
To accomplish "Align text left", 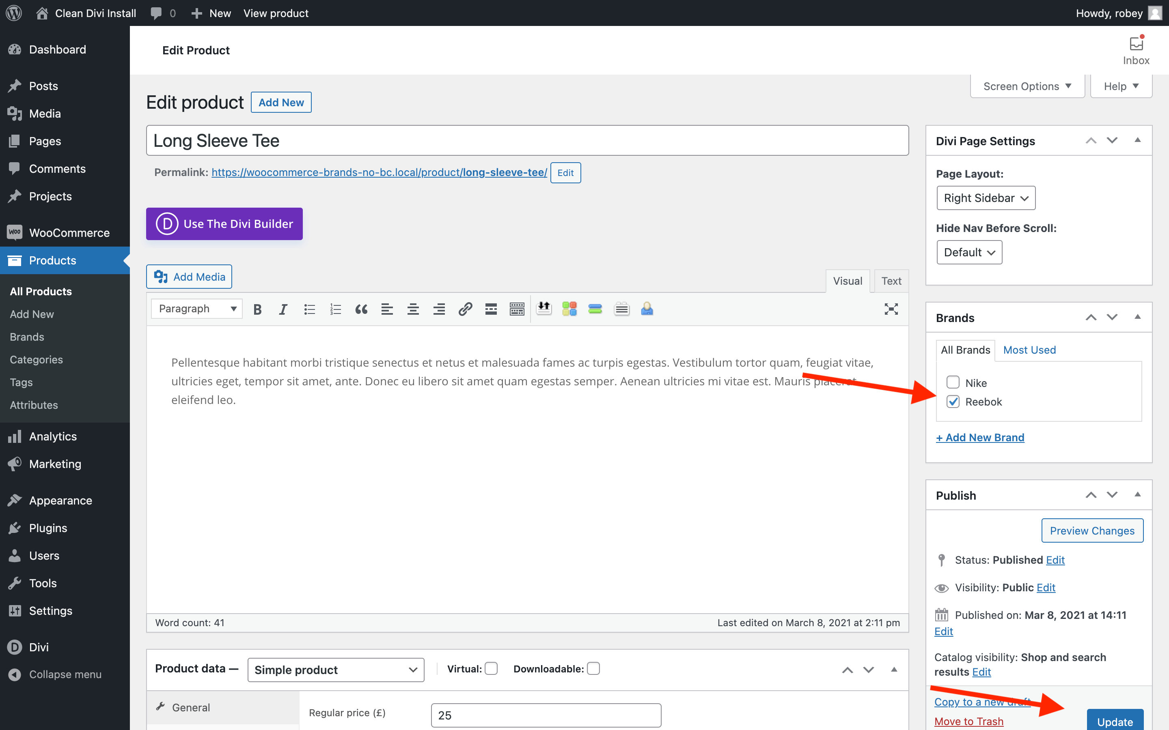I will [387, 309].
